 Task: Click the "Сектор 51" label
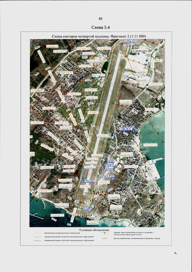(49, 108)
